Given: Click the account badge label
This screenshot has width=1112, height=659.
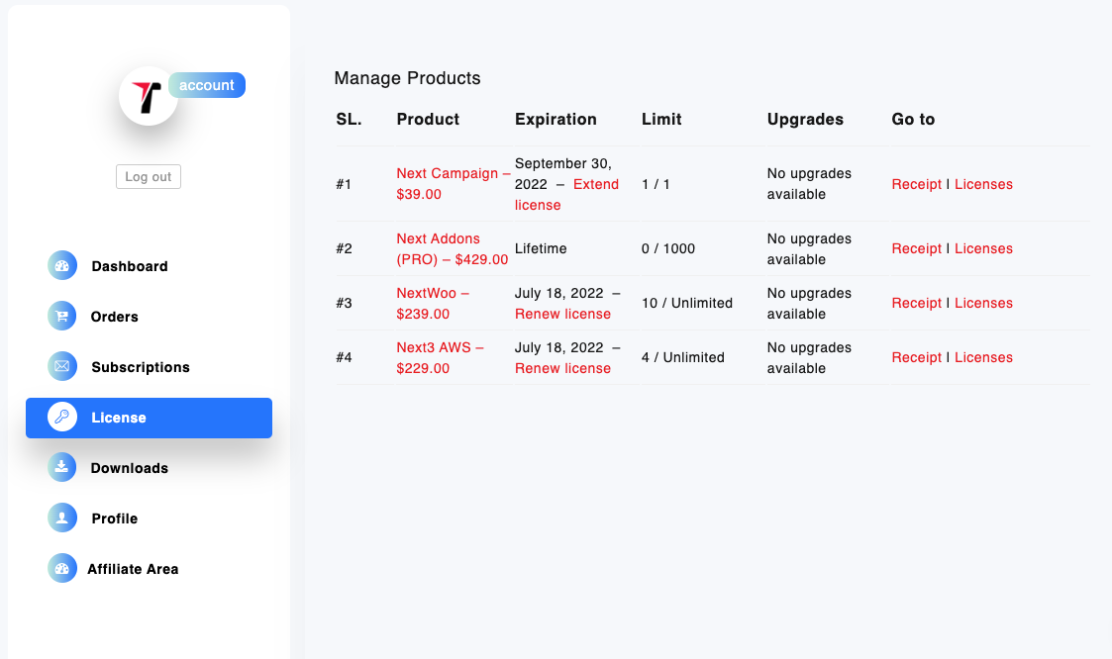Looking at the screenshot, I should pos(207,85).
